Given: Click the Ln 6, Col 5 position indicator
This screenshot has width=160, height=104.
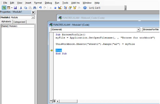Looking at the screenshot, I should click(x=95, y=8).
